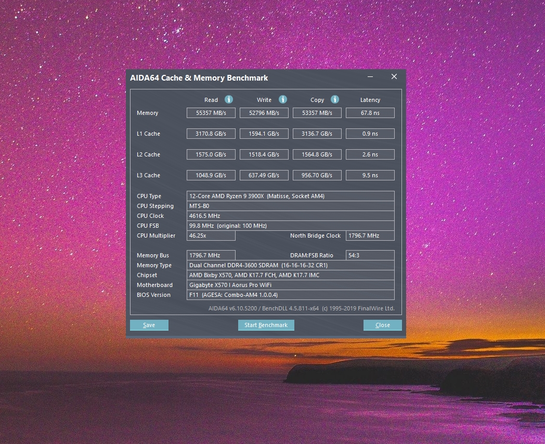Click DRAM:FSB Ratio value 54:3
The image size is (545, 444).
point(370,255)
